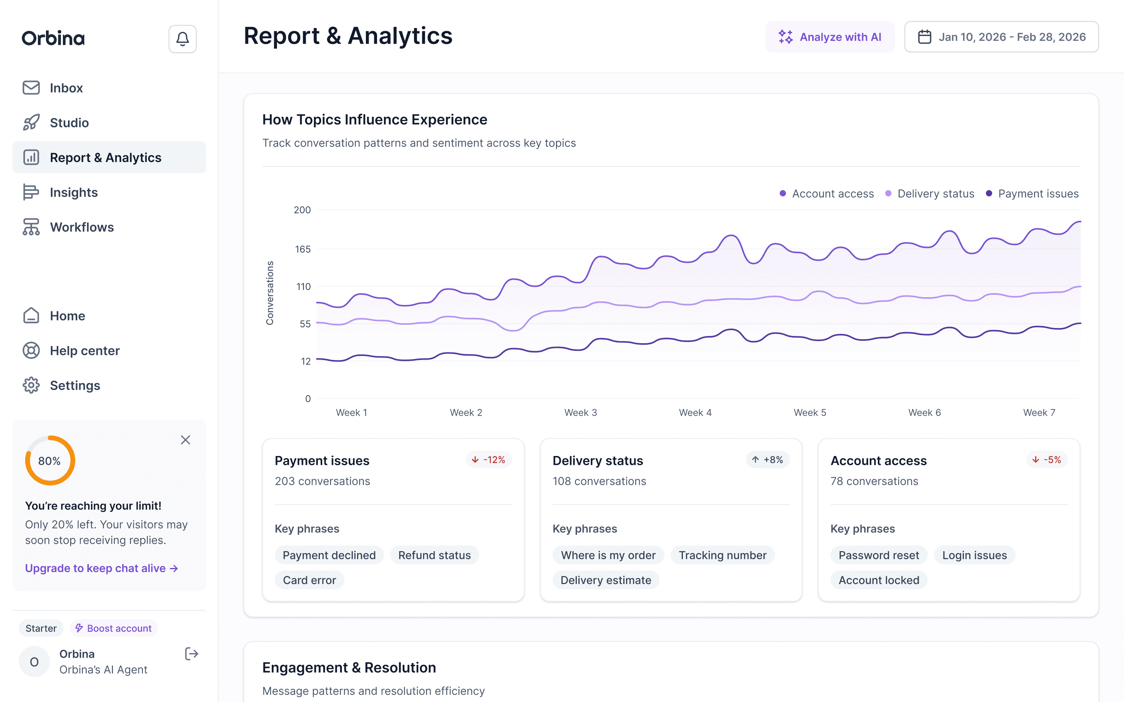Click the logout icon beside Orbina
This screenshot has width=1124, height=702.
[x=191, y=654]
